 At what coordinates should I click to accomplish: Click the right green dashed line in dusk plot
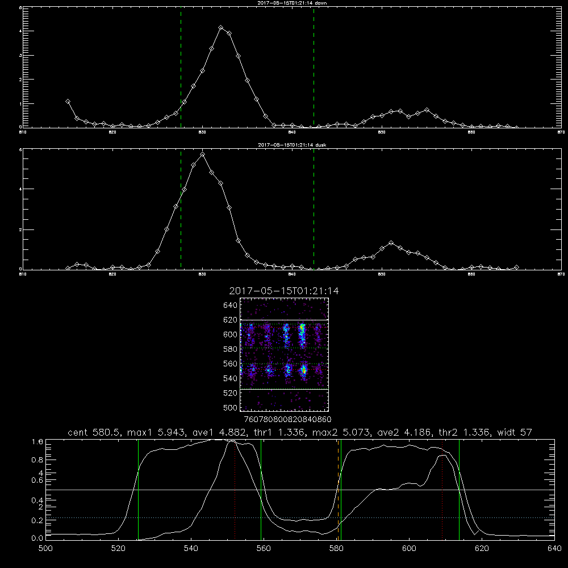[314, 209]
